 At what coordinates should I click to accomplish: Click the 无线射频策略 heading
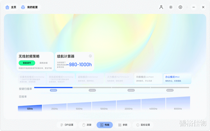click(29, 56)
